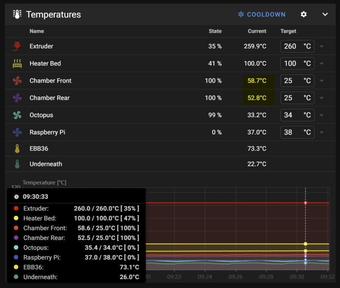
Task: Click the Heater Bed icon
Action: (17, 63)
